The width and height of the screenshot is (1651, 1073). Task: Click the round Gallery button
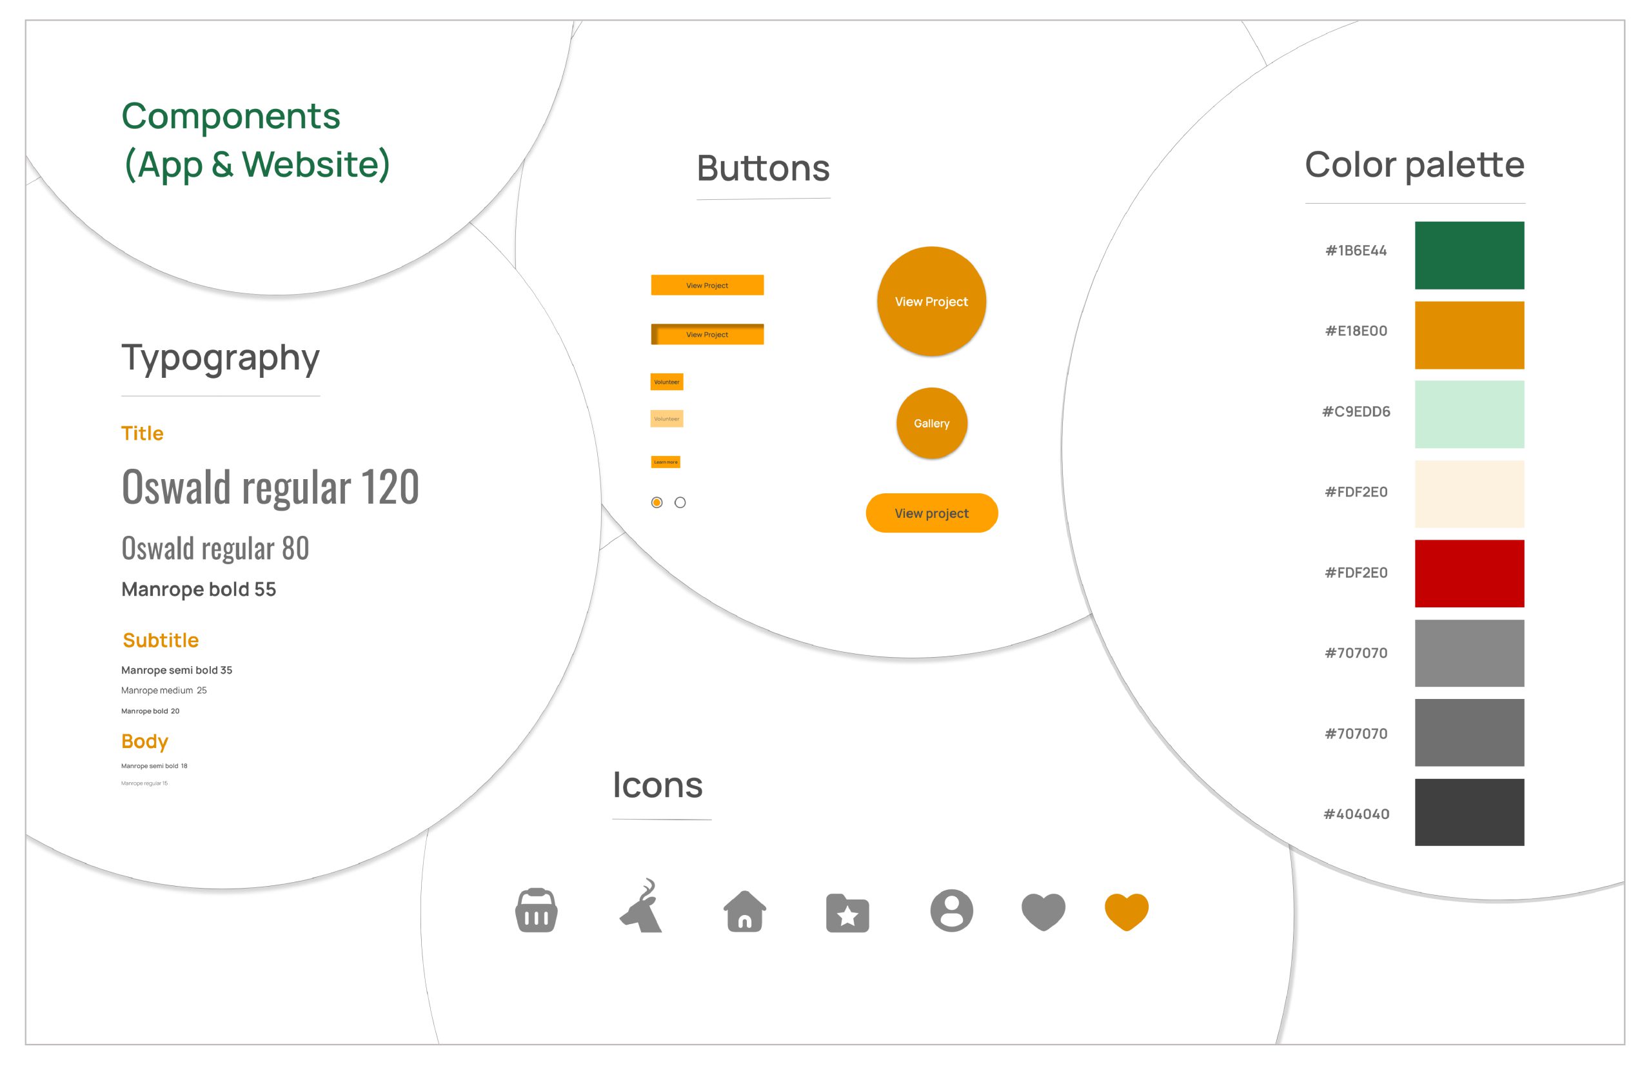(931, 423)
